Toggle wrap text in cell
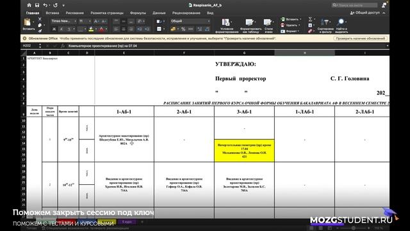Image resolution: width=410 pixels, height=231 pixels. pos(159,21)
